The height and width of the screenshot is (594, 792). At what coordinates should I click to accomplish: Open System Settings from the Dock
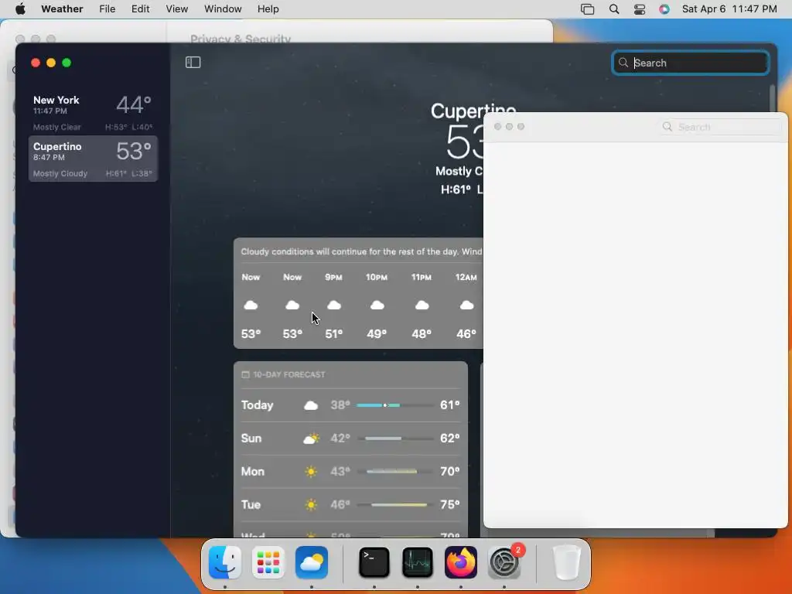pos(504,562)
